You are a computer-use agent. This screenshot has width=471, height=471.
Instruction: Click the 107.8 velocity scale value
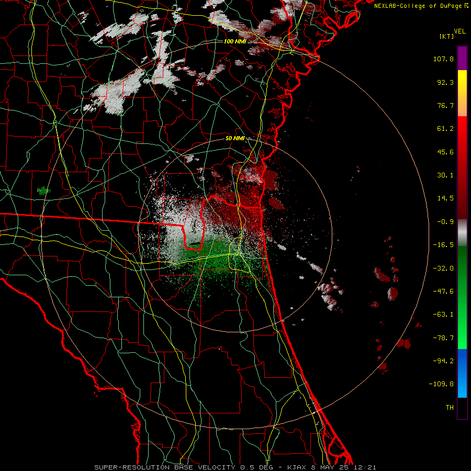pyautogui.click(x=443, y=59)
